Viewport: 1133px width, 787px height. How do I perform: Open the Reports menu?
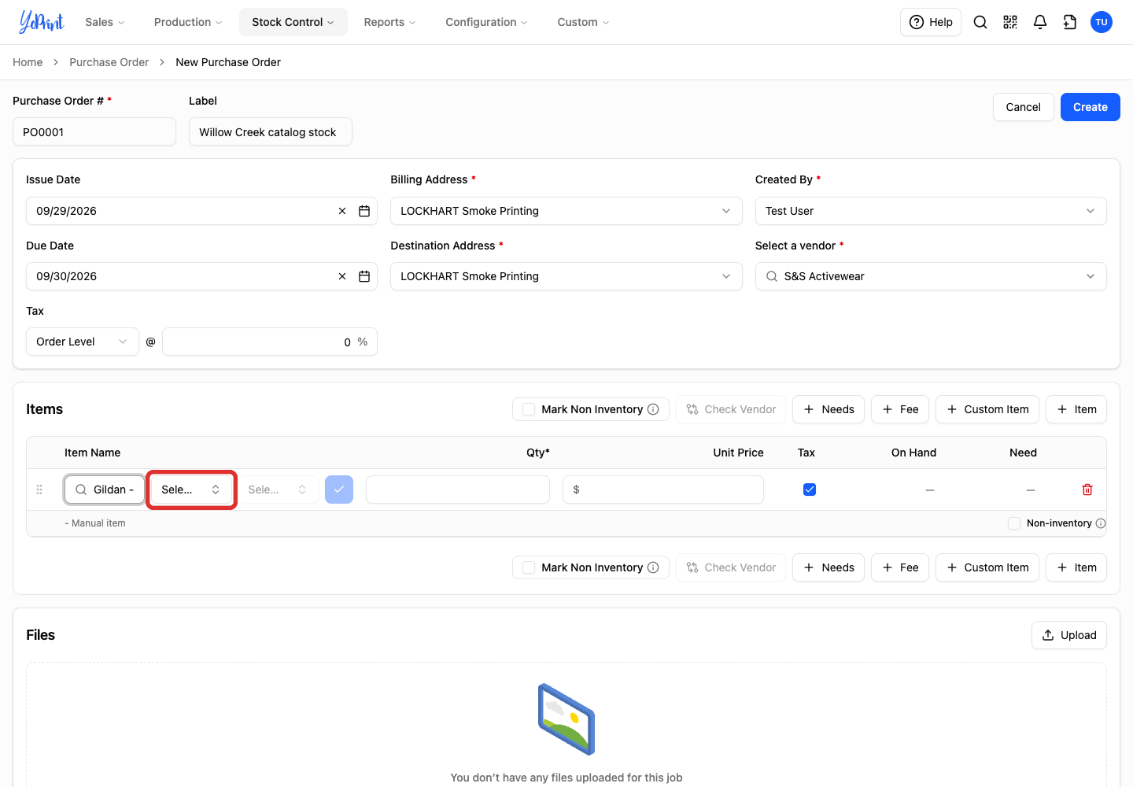click(x=389, y=22)
